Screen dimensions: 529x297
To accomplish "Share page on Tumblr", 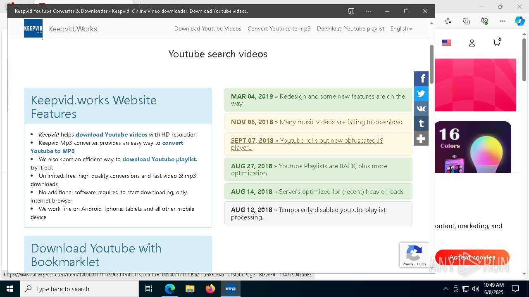I will tap(421, 123).
